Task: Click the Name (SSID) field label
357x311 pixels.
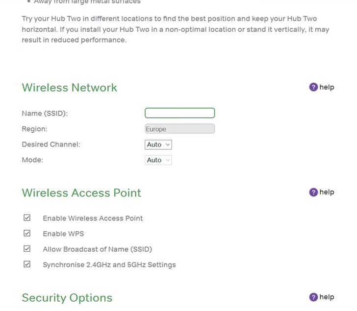Action: coord(45,114)
